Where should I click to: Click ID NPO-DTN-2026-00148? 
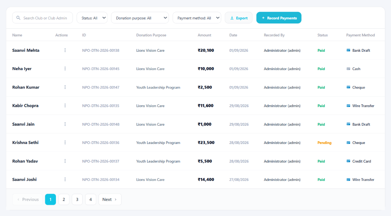pos(101,124)
